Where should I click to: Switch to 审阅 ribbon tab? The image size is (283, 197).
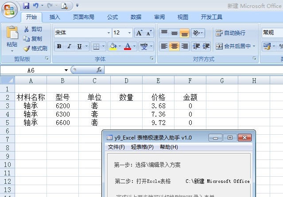coord(159,17)
